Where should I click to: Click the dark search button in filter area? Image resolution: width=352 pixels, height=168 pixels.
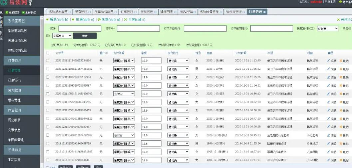click(x=85, y=36)
